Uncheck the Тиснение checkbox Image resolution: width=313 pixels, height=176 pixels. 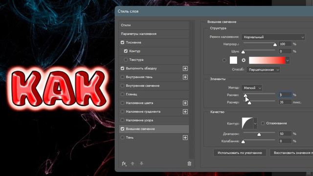tap(122, 43)
